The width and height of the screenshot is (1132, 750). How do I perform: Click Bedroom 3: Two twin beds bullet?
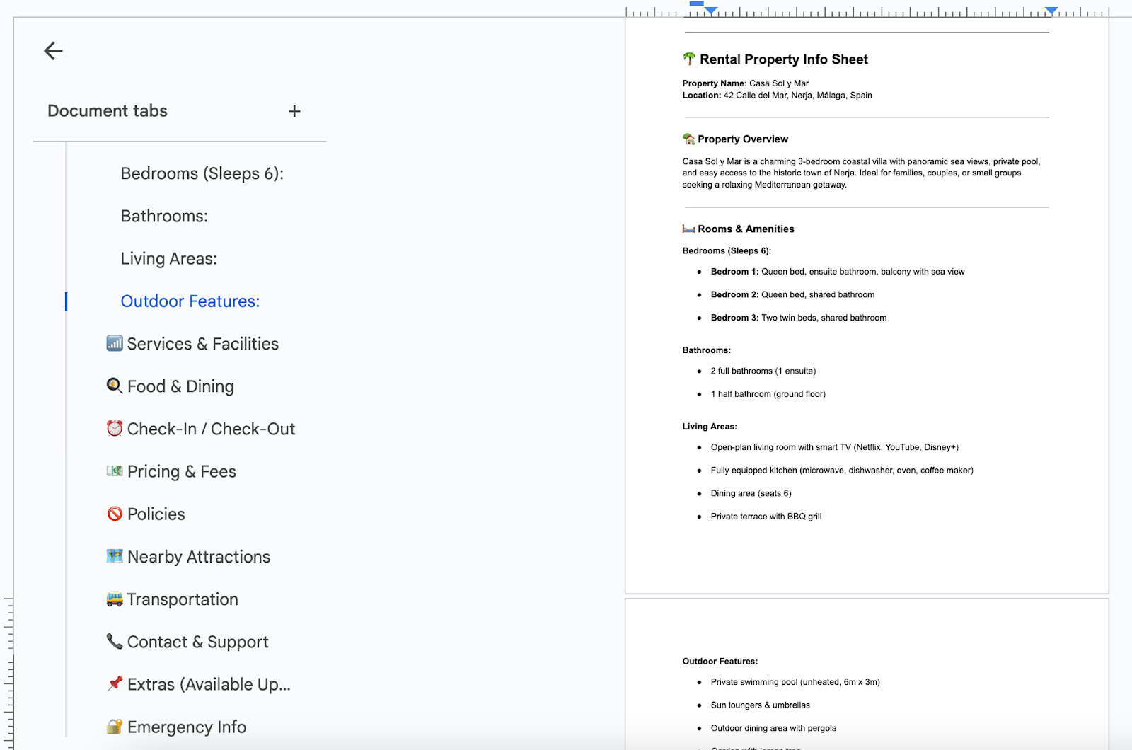tap(799, 318)
